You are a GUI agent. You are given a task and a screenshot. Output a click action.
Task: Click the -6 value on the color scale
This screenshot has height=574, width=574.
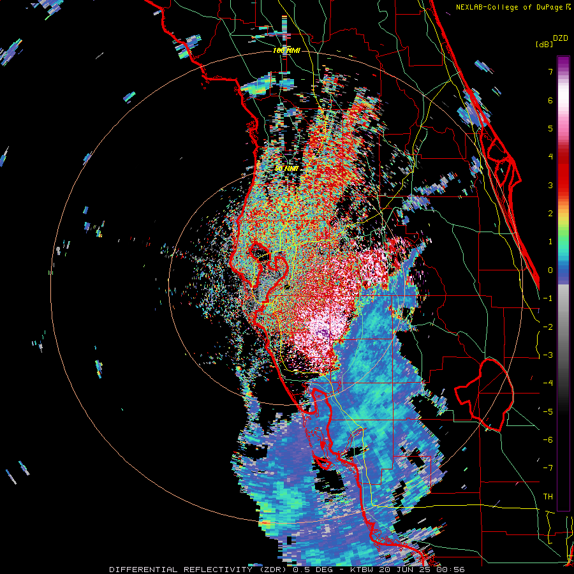548,439
